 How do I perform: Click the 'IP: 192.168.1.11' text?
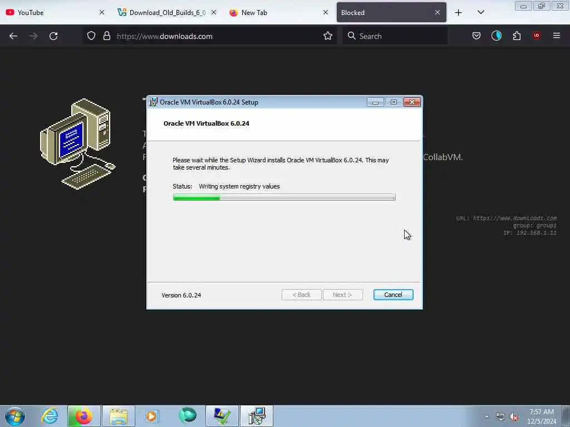coord(530,233)
